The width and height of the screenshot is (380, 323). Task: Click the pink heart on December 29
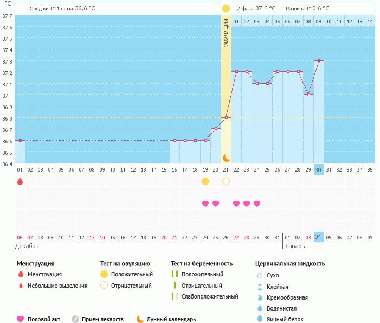click(257, 204)
